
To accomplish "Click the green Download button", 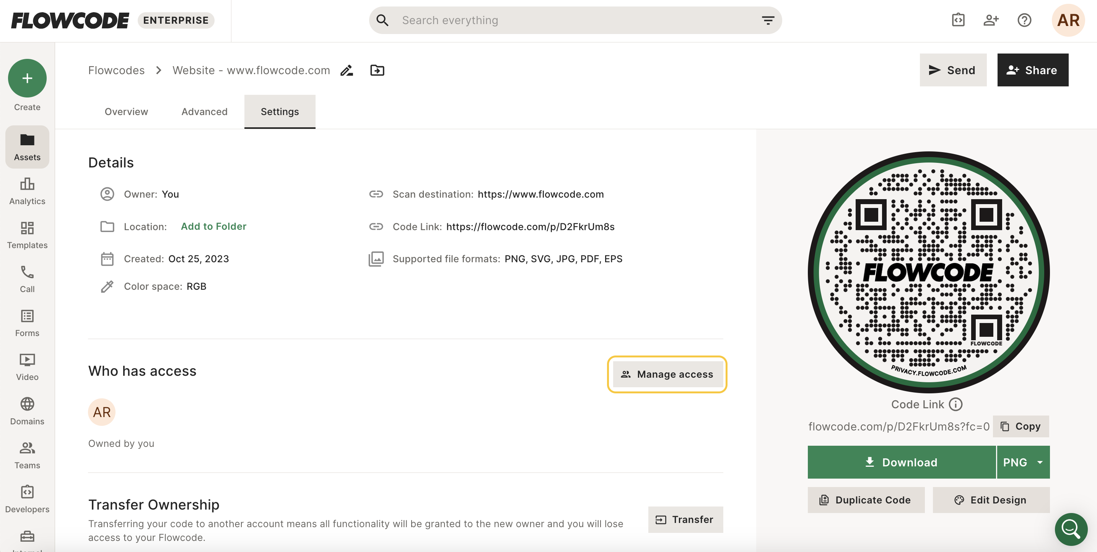I will click(x=902, y=462).
